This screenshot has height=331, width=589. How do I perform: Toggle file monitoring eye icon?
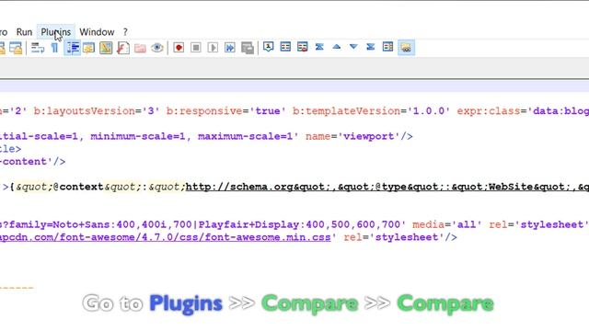click(157, 48)
